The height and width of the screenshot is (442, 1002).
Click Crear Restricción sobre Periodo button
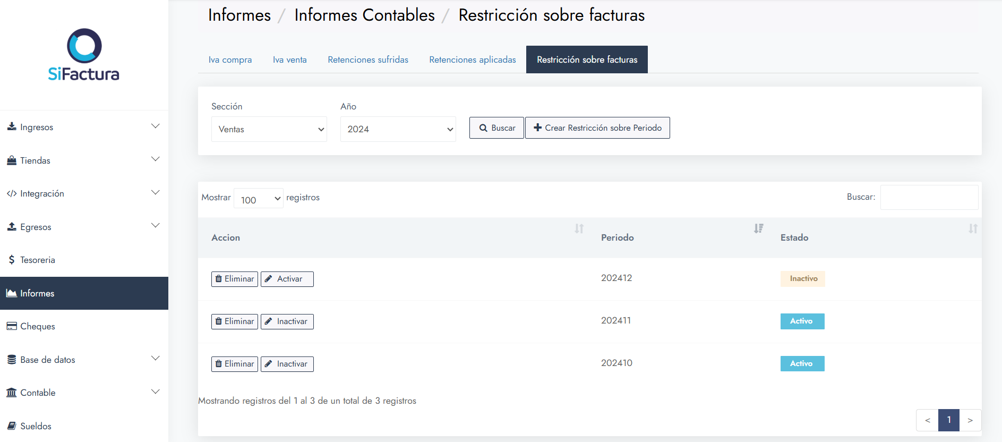pyautogui.click(x=597, y=128)
